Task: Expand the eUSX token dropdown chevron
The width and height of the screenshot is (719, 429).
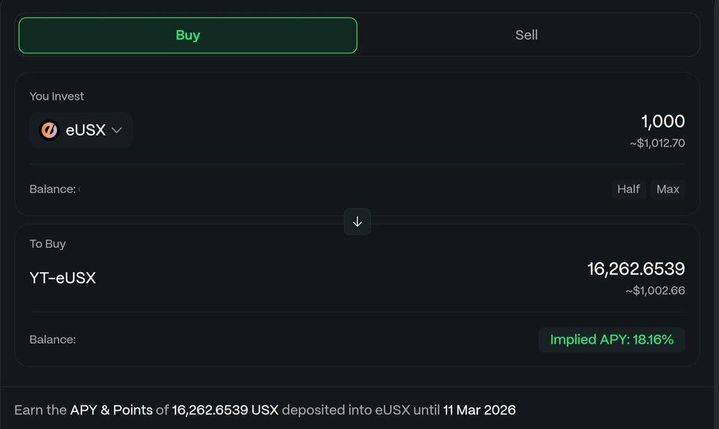Action: pyautogui.click(x=117, y=130)
